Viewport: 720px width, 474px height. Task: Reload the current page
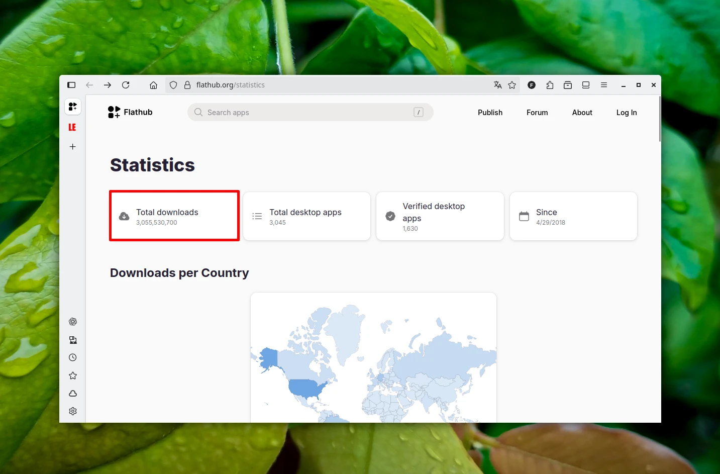(126, 85)
